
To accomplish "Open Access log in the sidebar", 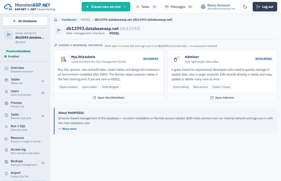I will point(25,151).
